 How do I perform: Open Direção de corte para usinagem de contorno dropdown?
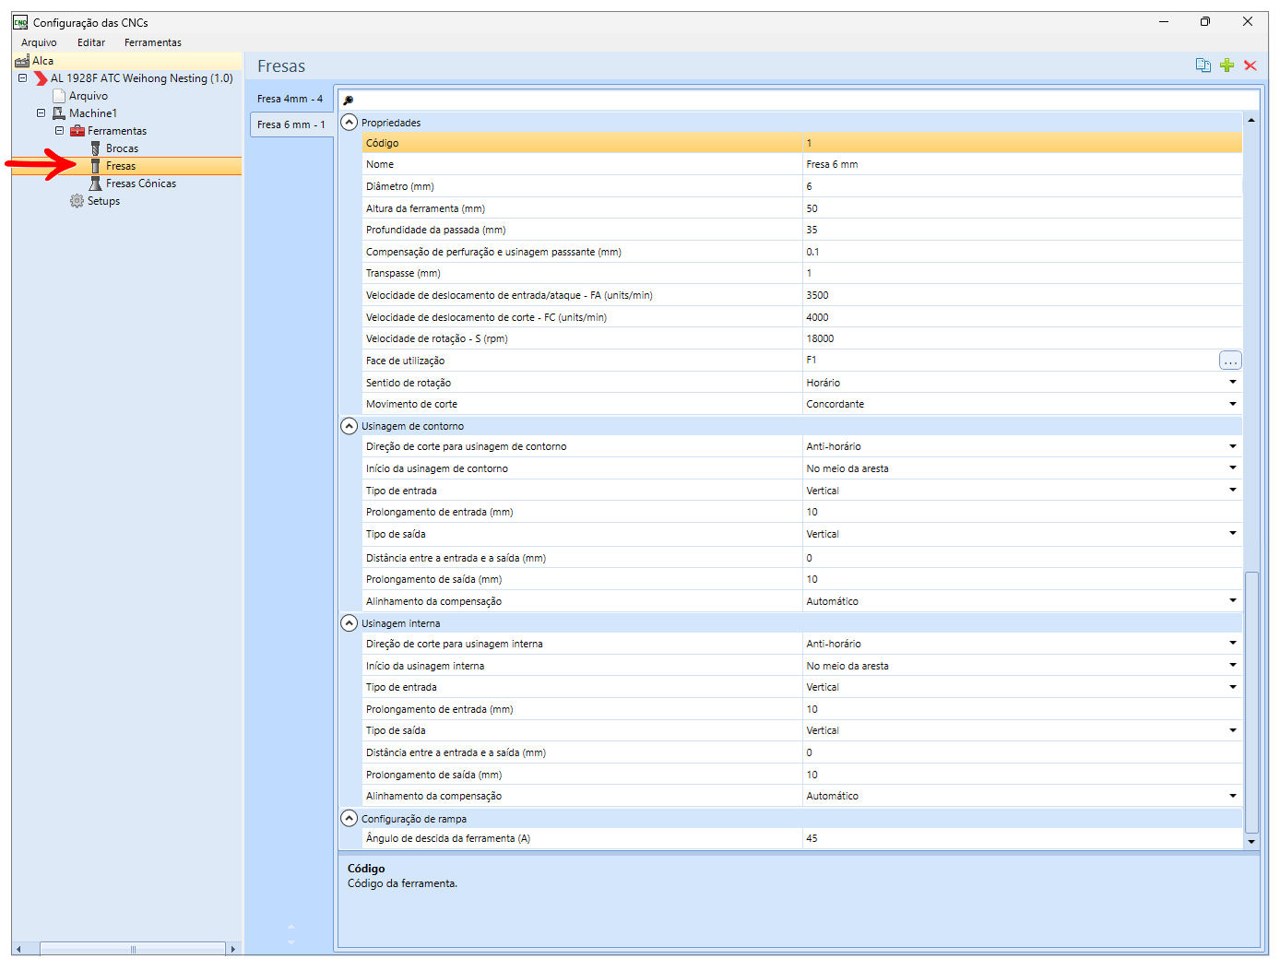[1232, 446]
